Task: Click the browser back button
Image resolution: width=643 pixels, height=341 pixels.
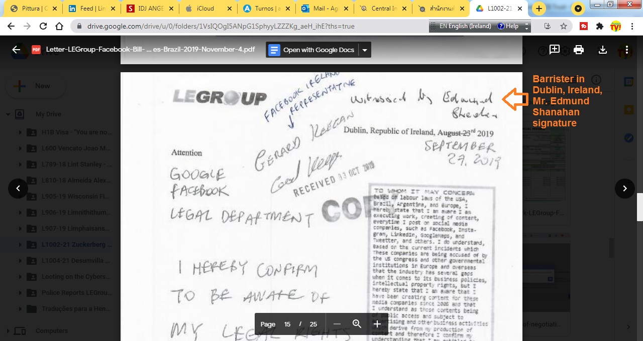Action: 11,26
